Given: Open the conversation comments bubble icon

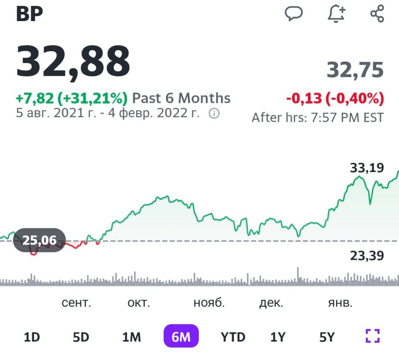Looking at the screenshot, I should (x=294, y=14).
